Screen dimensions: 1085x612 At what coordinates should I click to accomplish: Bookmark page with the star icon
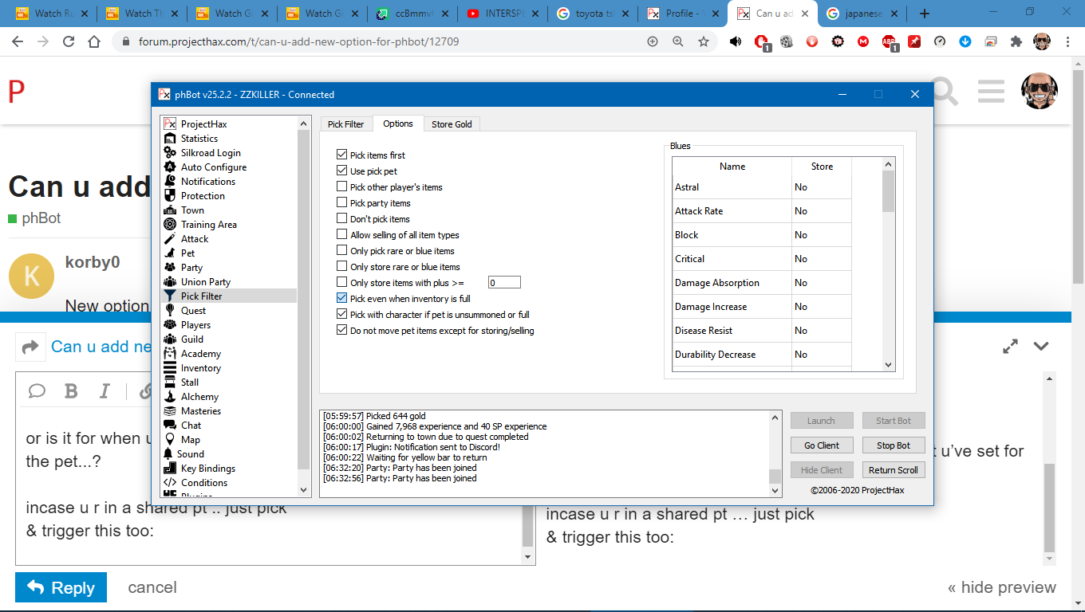pos(703,41)
